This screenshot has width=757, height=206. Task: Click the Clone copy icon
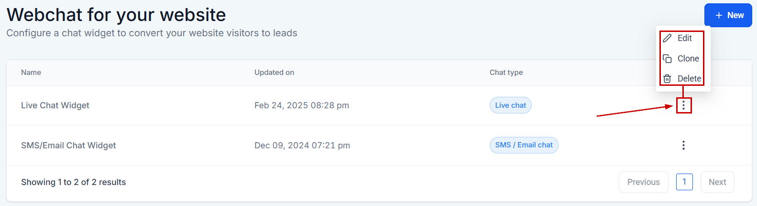667,59
